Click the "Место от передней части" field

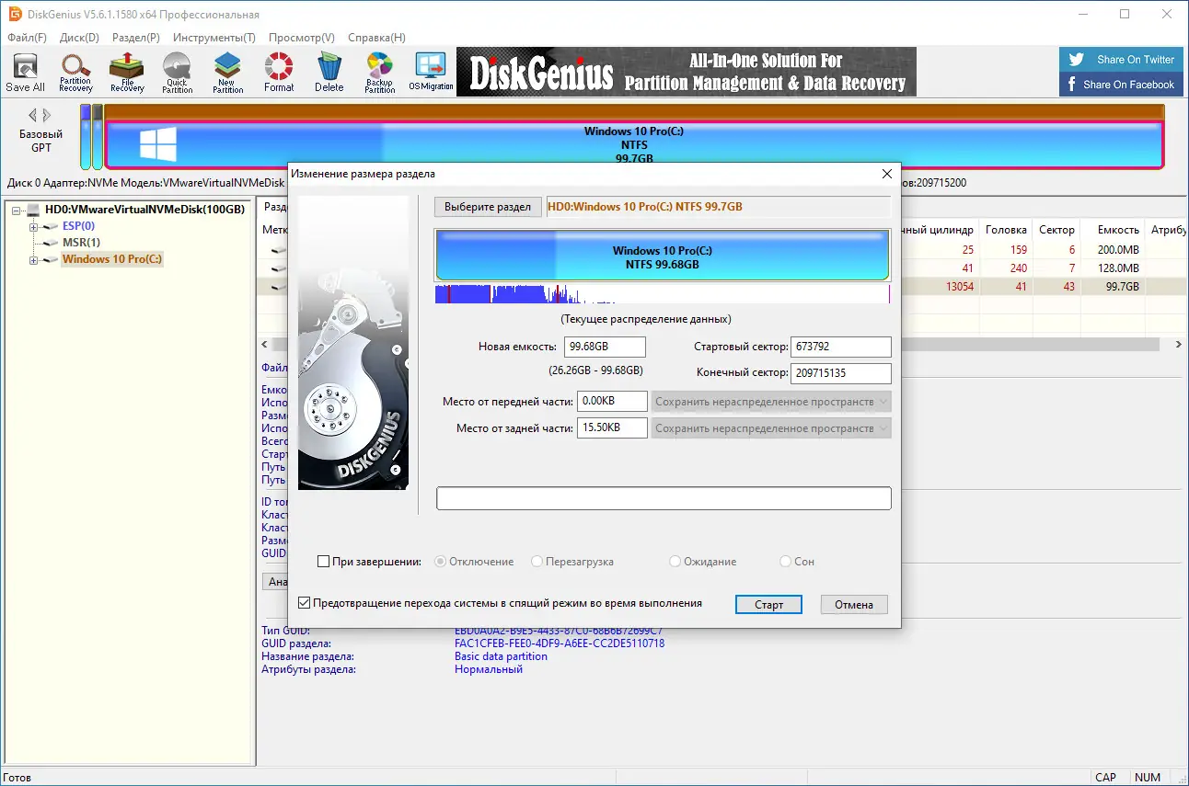[612, 402]
